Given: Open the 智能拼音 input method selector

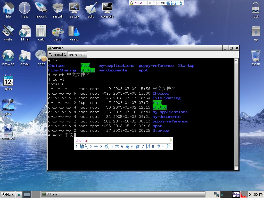Looking at the screenshot, I should (x=175, y=3).
